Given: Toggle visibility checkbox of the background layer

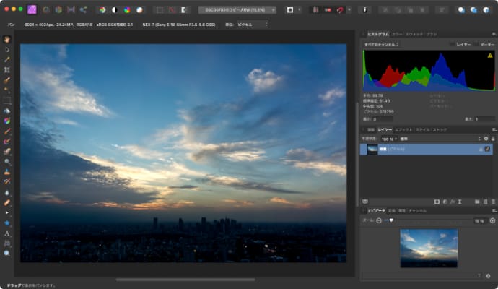Looking at the screenshot, I should pos(487,149).
